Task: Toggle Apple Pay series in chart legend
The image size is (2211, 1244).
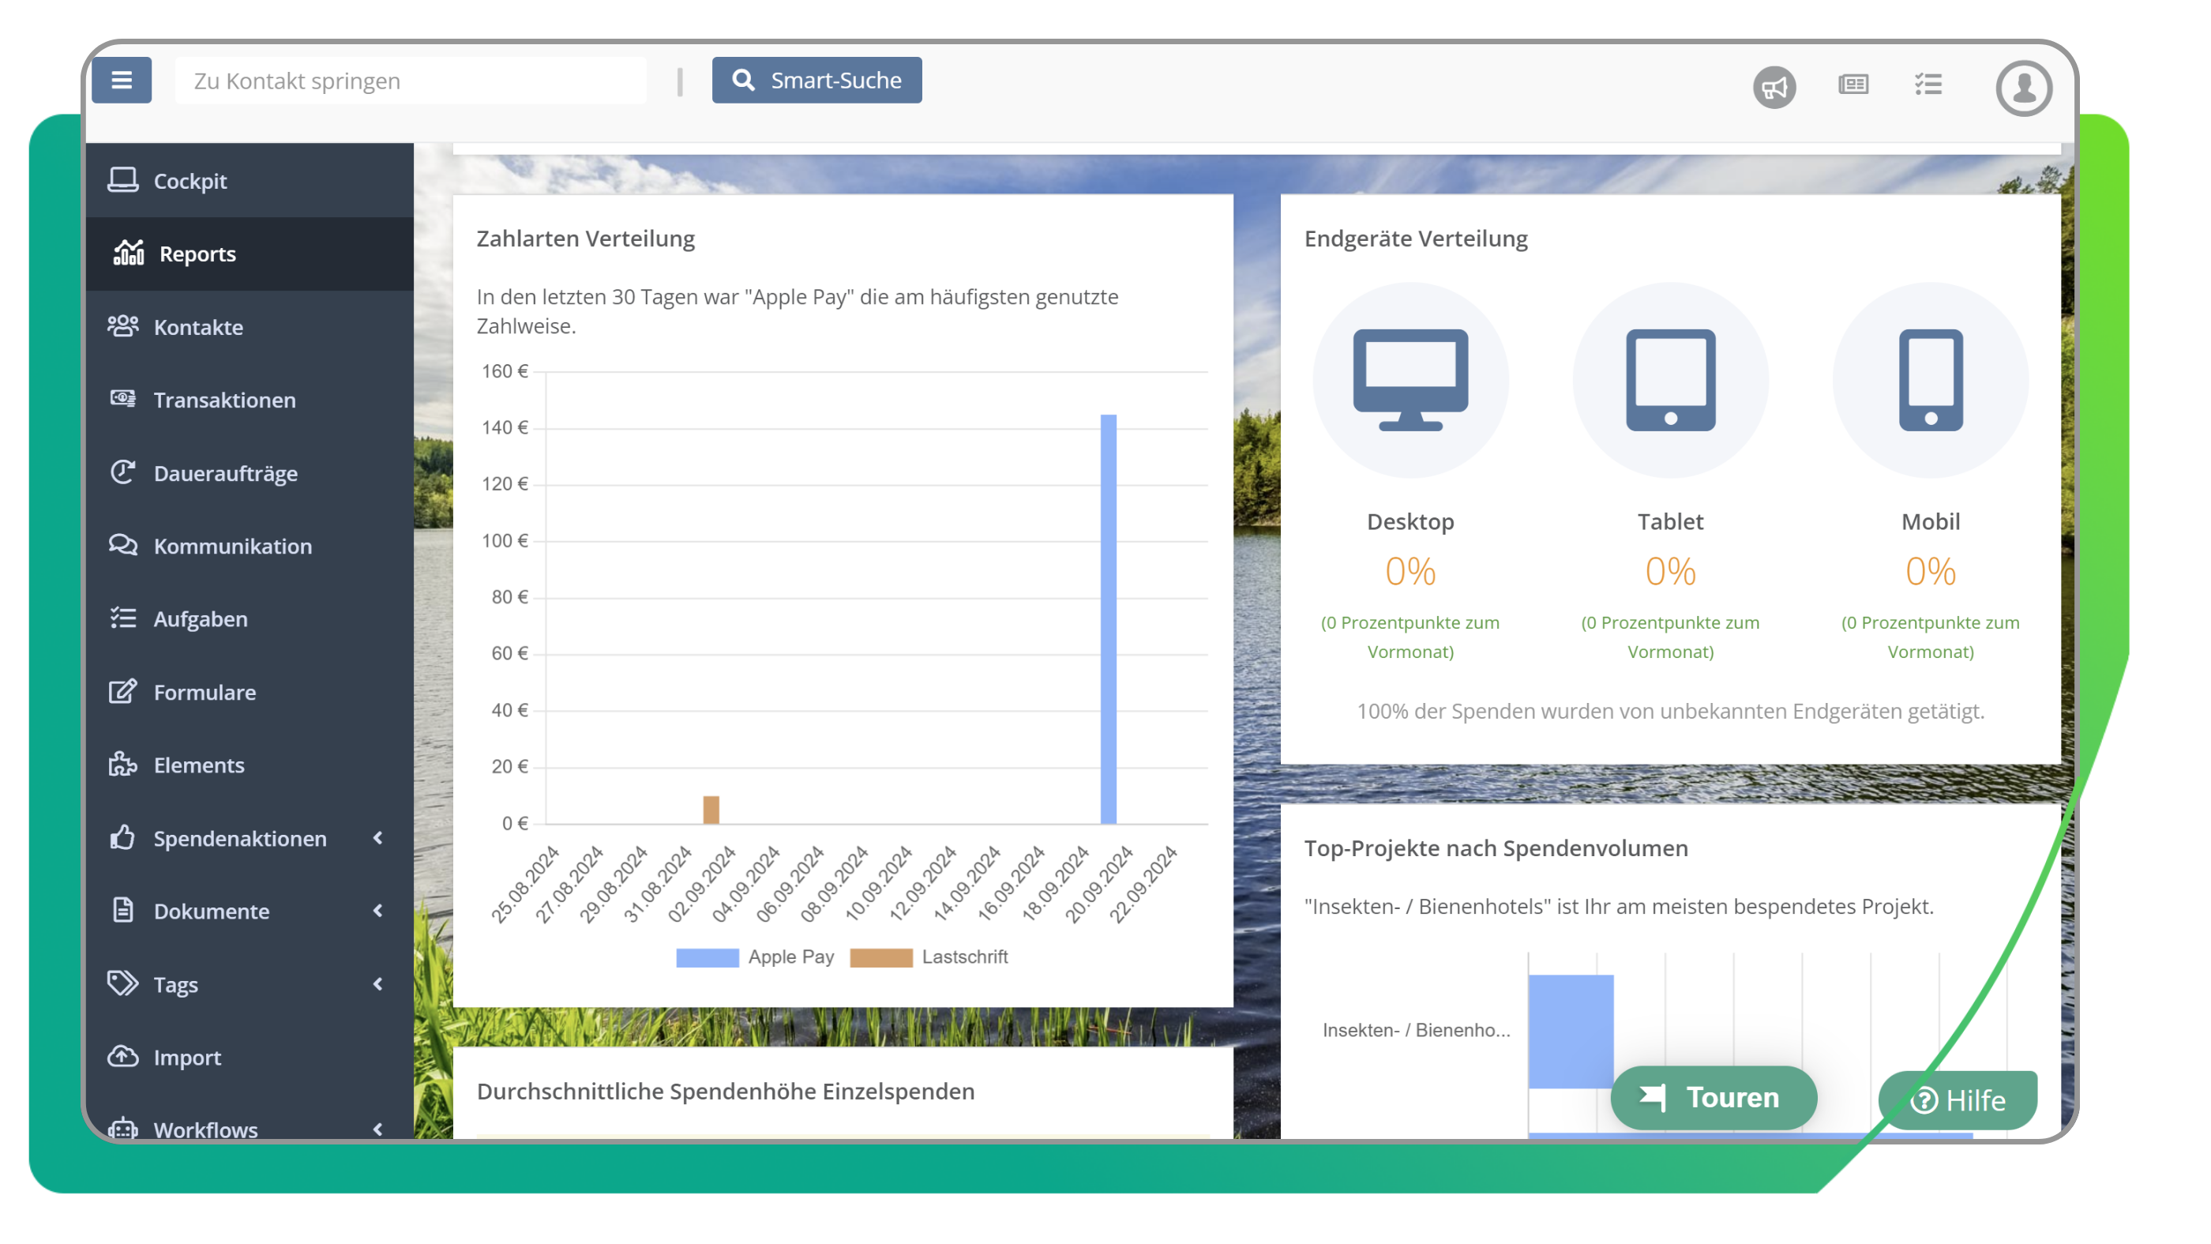Action: click(x=756, y=957)
